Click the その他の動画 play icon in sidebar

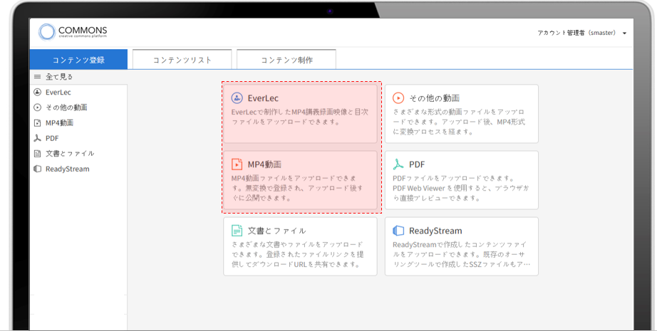(37, 107)
